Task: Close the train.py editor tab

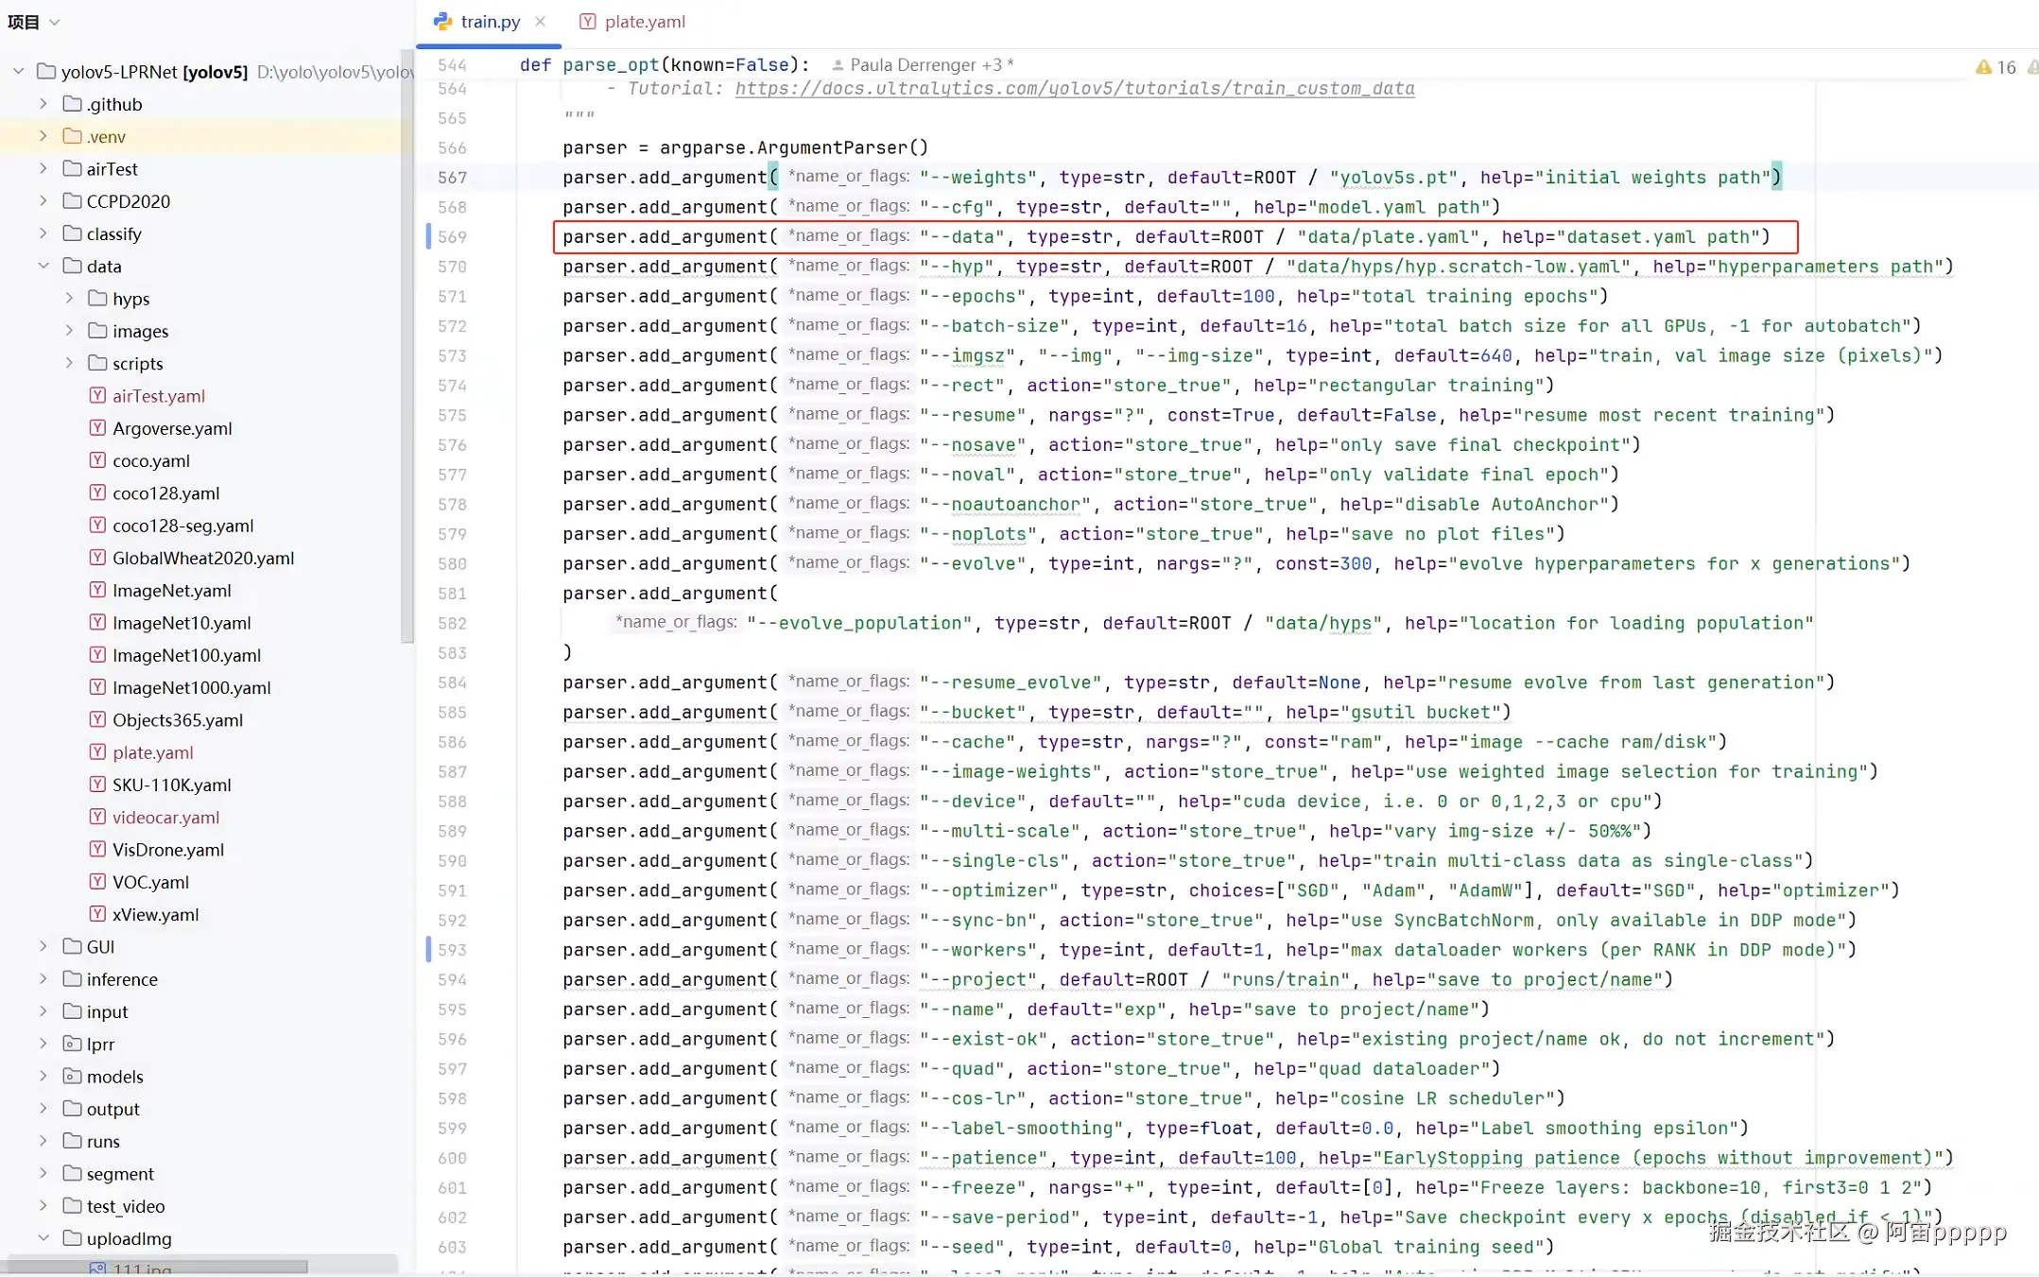Action: click(x=540, y=21)
